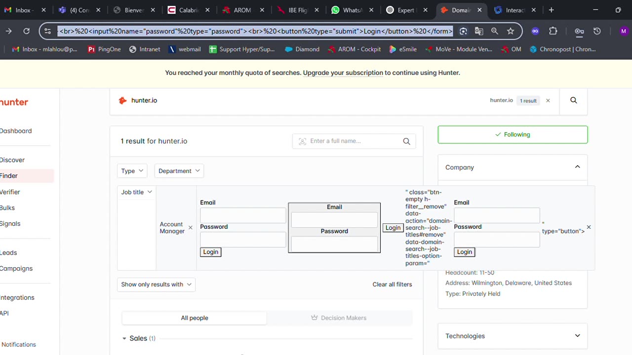Bookmark this page with the star icon
Image resolution: width=632 pixels, height=355 pixels.
pyautogui.click(x=511, y=31)
